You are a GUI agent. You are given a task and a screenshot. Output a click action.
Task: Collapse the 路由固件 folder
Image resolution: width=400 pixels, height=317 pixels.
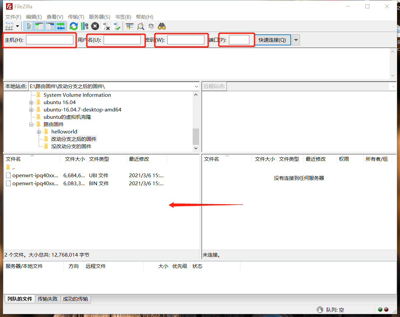pyautogui.click(x=31, y=124)
